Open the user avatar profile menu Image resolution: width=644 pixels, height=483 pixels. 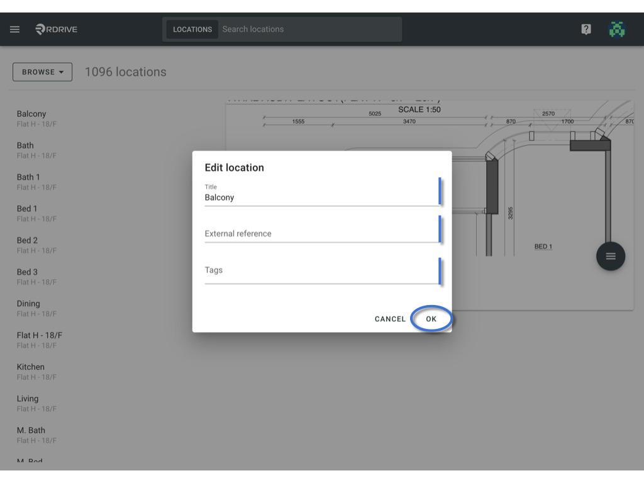(617, 29)
